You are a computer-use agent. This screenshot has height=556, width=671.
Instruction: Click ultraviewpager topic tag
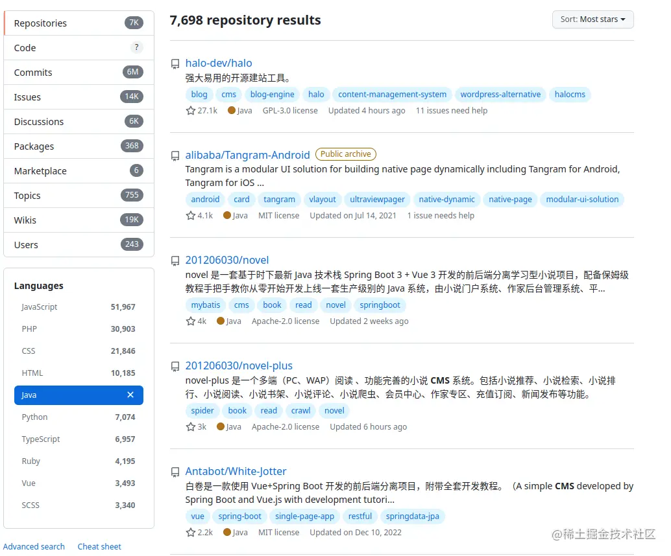tap(377, 200)
